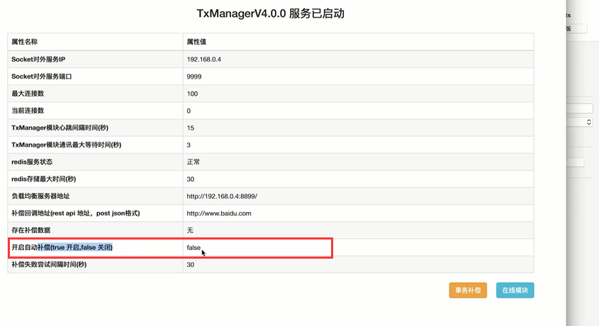The height and width of the screenshot is (326, 599).
Task: Select the 192.168.0.4 IP value
Action: tap(204, 59)
